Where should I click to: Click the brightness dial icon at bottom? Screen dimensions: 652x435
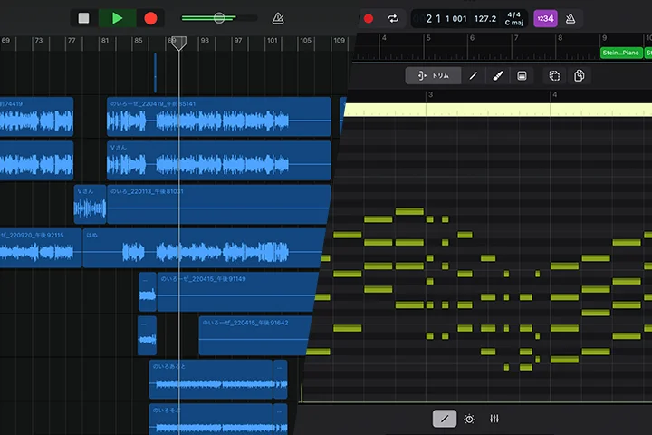pos(469,419)
